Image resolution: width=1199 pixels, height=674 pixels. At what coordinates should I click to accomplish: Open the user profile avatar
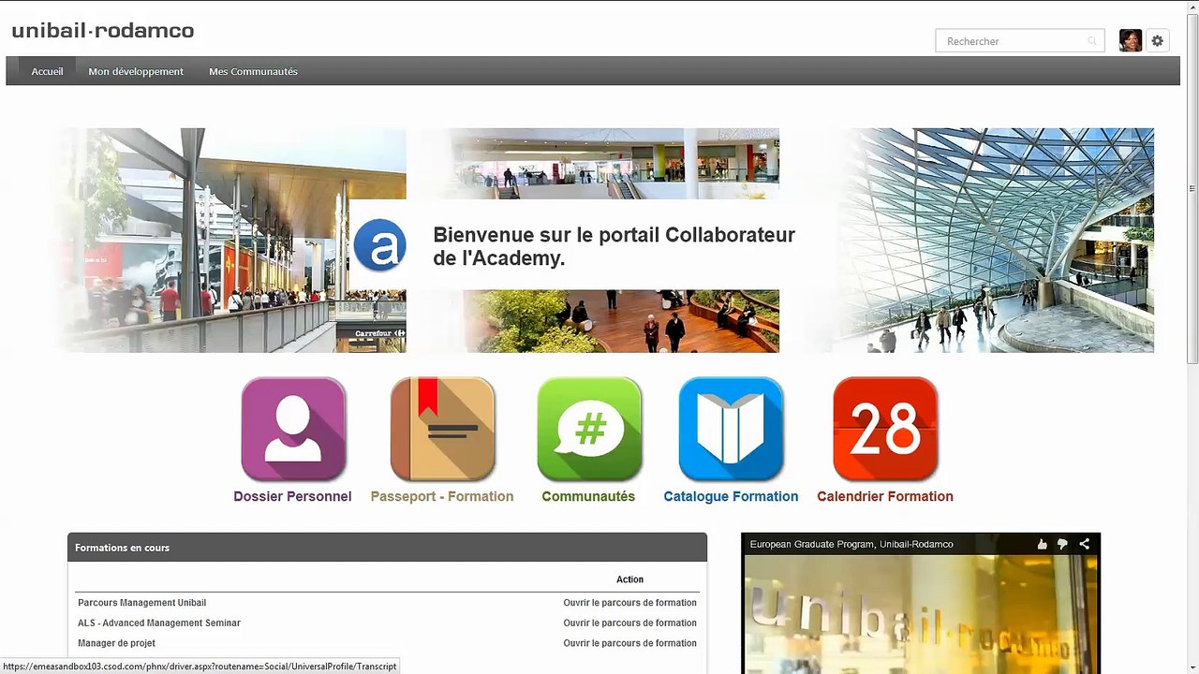[1131, 40]
